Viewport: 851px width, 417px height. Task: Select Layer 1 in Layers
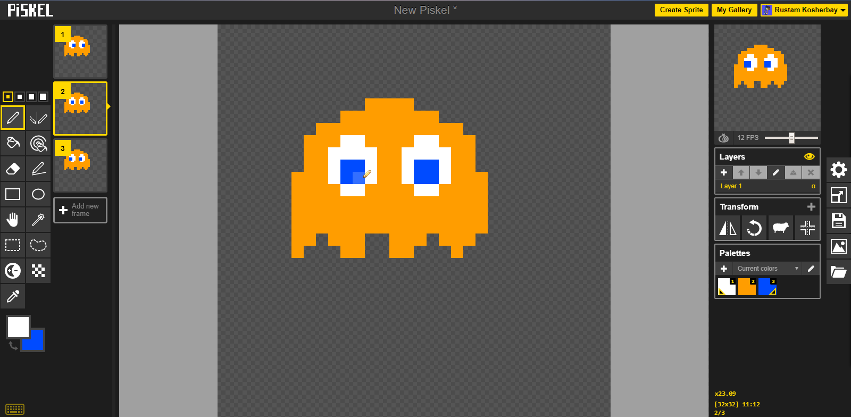767,186
